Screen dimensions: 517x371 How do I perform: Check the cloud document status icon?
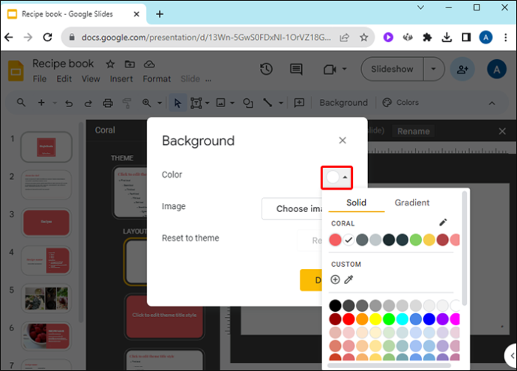click(x=149, y=64)
